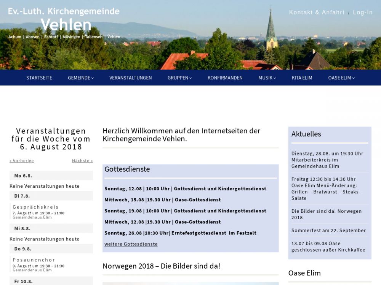Click the Vehlen church site logo

click(64, 23)
